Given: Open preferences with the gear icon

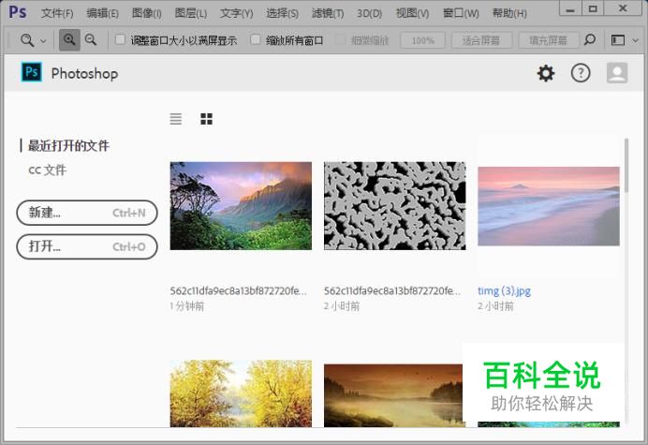Looking at the screenshot, I should point(546,73).
